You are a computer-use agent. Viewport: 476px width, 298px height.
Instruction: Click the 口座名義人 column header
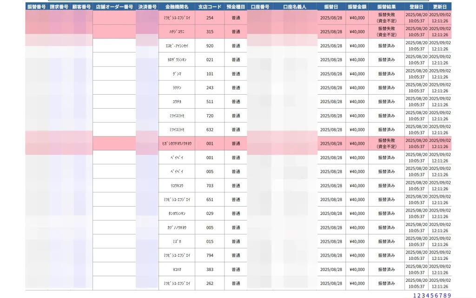pos(295,7)
